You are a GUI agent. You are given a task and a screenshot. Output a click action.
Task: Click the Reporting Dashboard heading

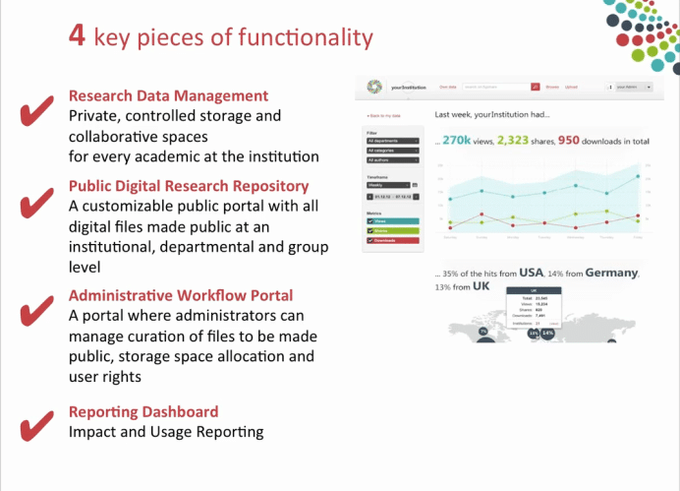click(x=143, y=411)
